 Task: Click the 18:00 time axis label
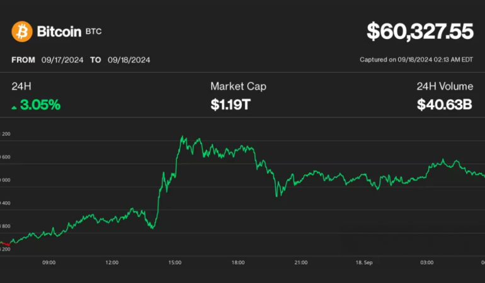click(238, 262)
